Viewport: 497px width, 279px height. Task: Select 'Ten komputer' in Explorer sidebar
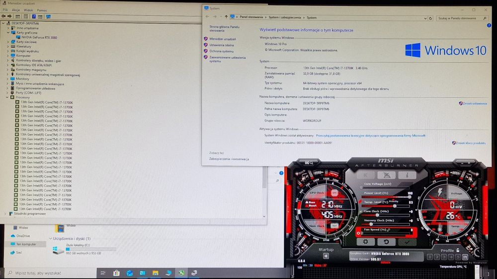(26, 244)
